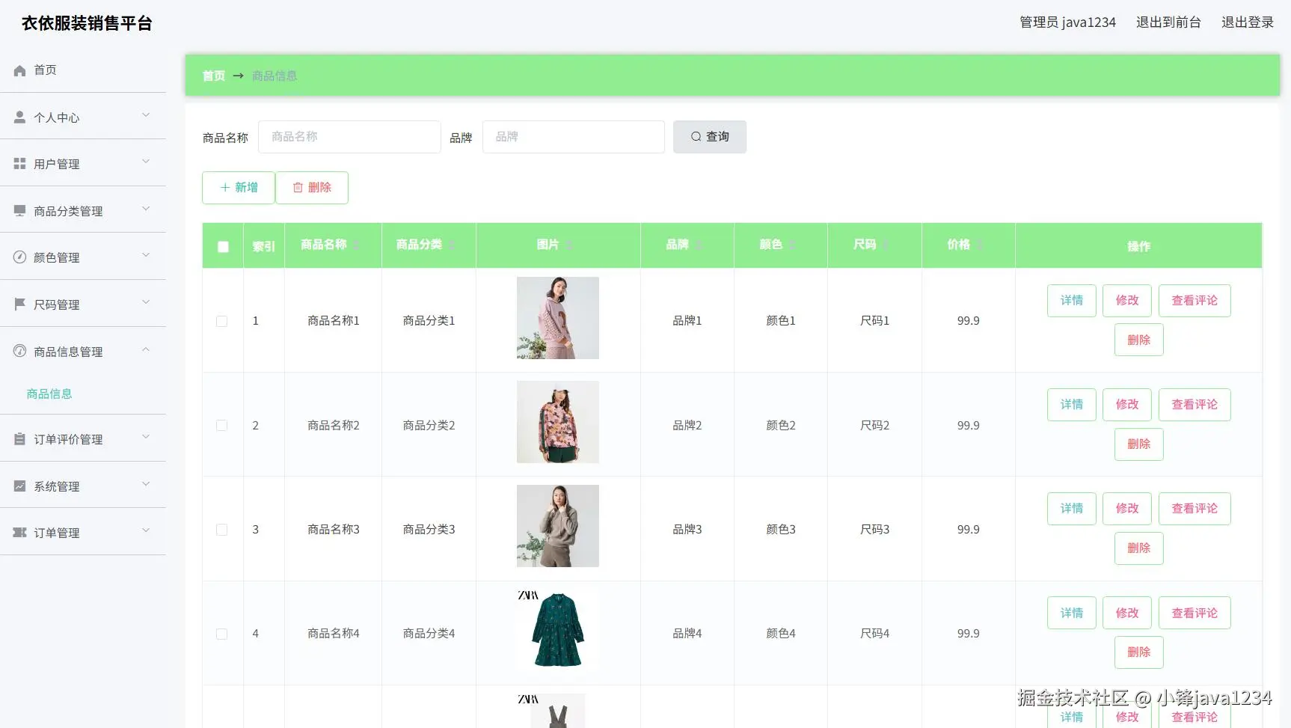Screen dimensions: 1291x728
Task: Click the home icon beside 首页
Action: (19, 70)
